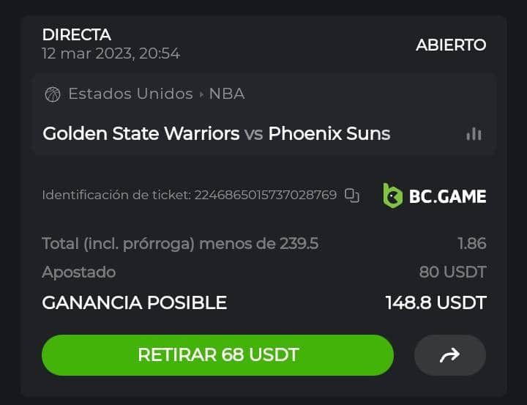Open the NBA league link

[x=227, y=94]
